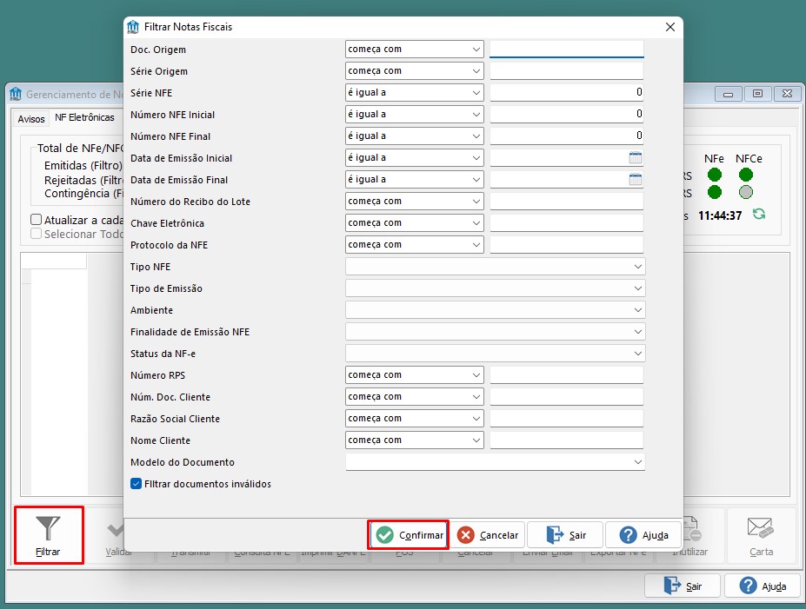Open Protocolo da NFE operator dropdown
Screen dimensions: 806x609
[415, 244]
